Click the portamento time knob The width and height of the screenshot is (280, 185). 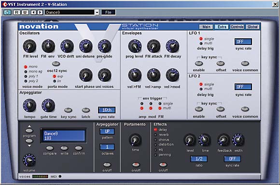coord(135,140)
